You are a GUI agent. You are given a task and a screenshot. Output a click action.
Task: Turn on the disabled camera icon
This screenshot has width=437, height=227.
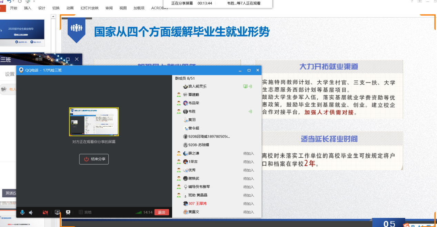tap(45, 213)
